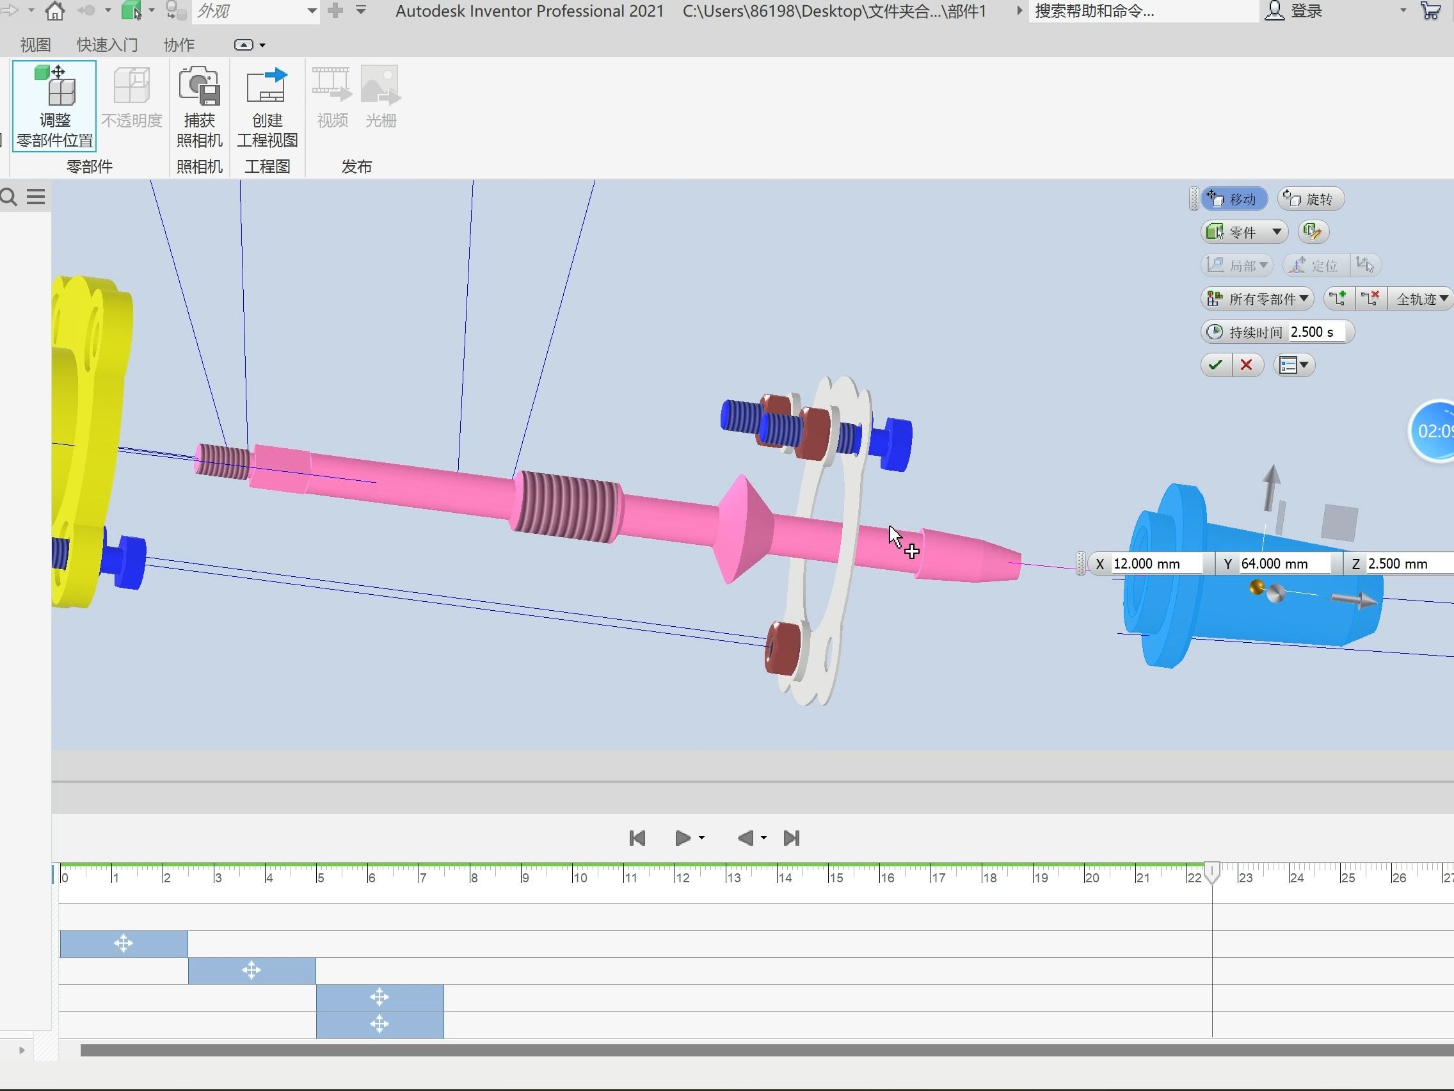Open the 快速入门 ribbon tab
The image size is (1454, 1091).
click(107, 45)
